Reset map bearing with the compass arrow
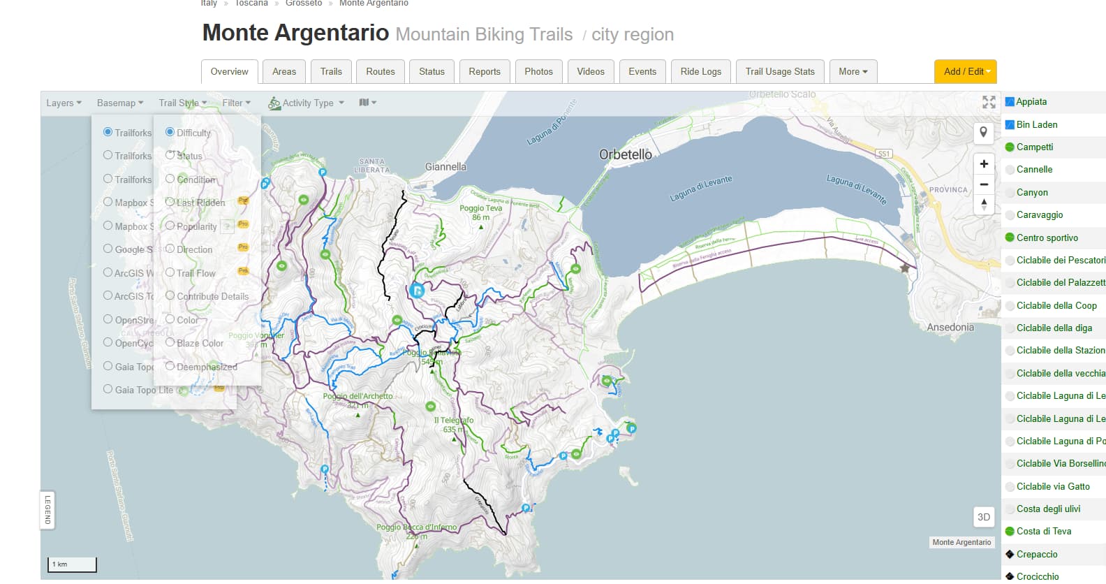The width and height of the screenshot is (1106, 584). pyautogui.click(x=983, y=205)
